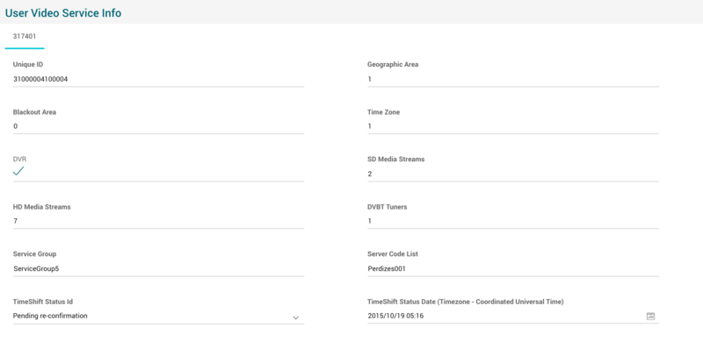Select the Server Code List field Perdizes001

pos(512,268)
